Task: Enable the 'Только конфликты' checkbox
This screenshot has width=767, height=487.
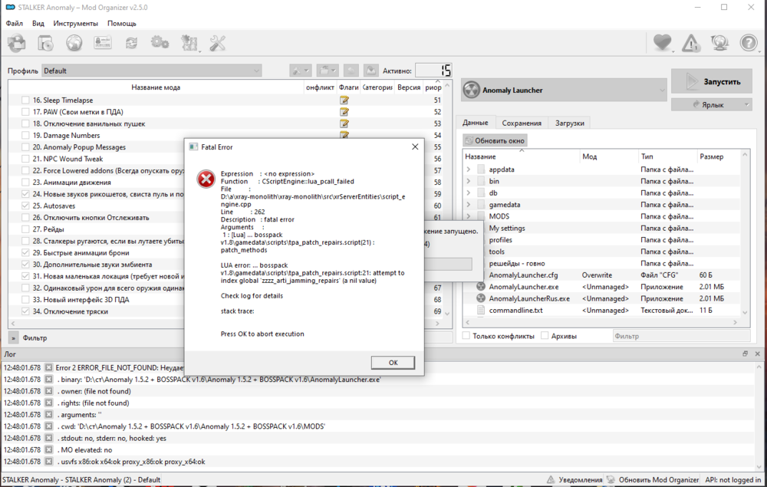Action: tap(467, 336)
